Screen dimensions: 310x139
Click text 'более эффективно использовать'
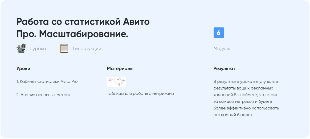point(246,108)
